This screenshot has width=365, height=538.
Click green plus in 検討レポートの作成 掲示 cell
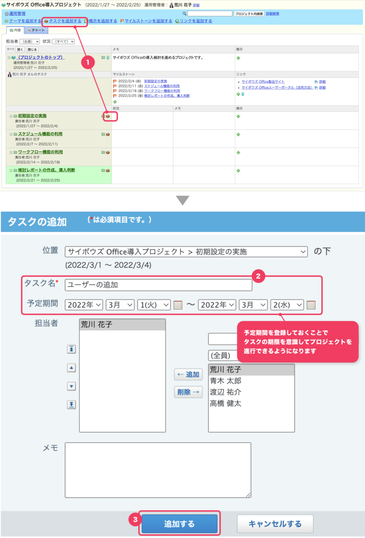pos(238,170)
